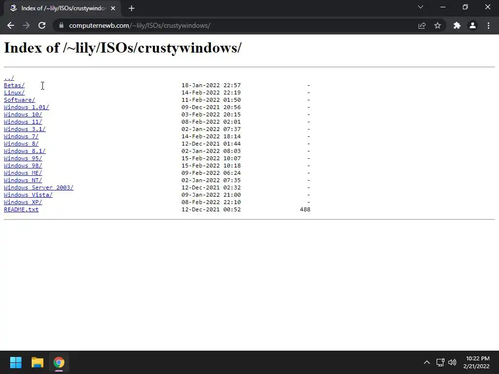Click the Windows Vista date 09-Jan-2022 21:00
This screenshot has height=374, width=499.
tap(211, 195)
